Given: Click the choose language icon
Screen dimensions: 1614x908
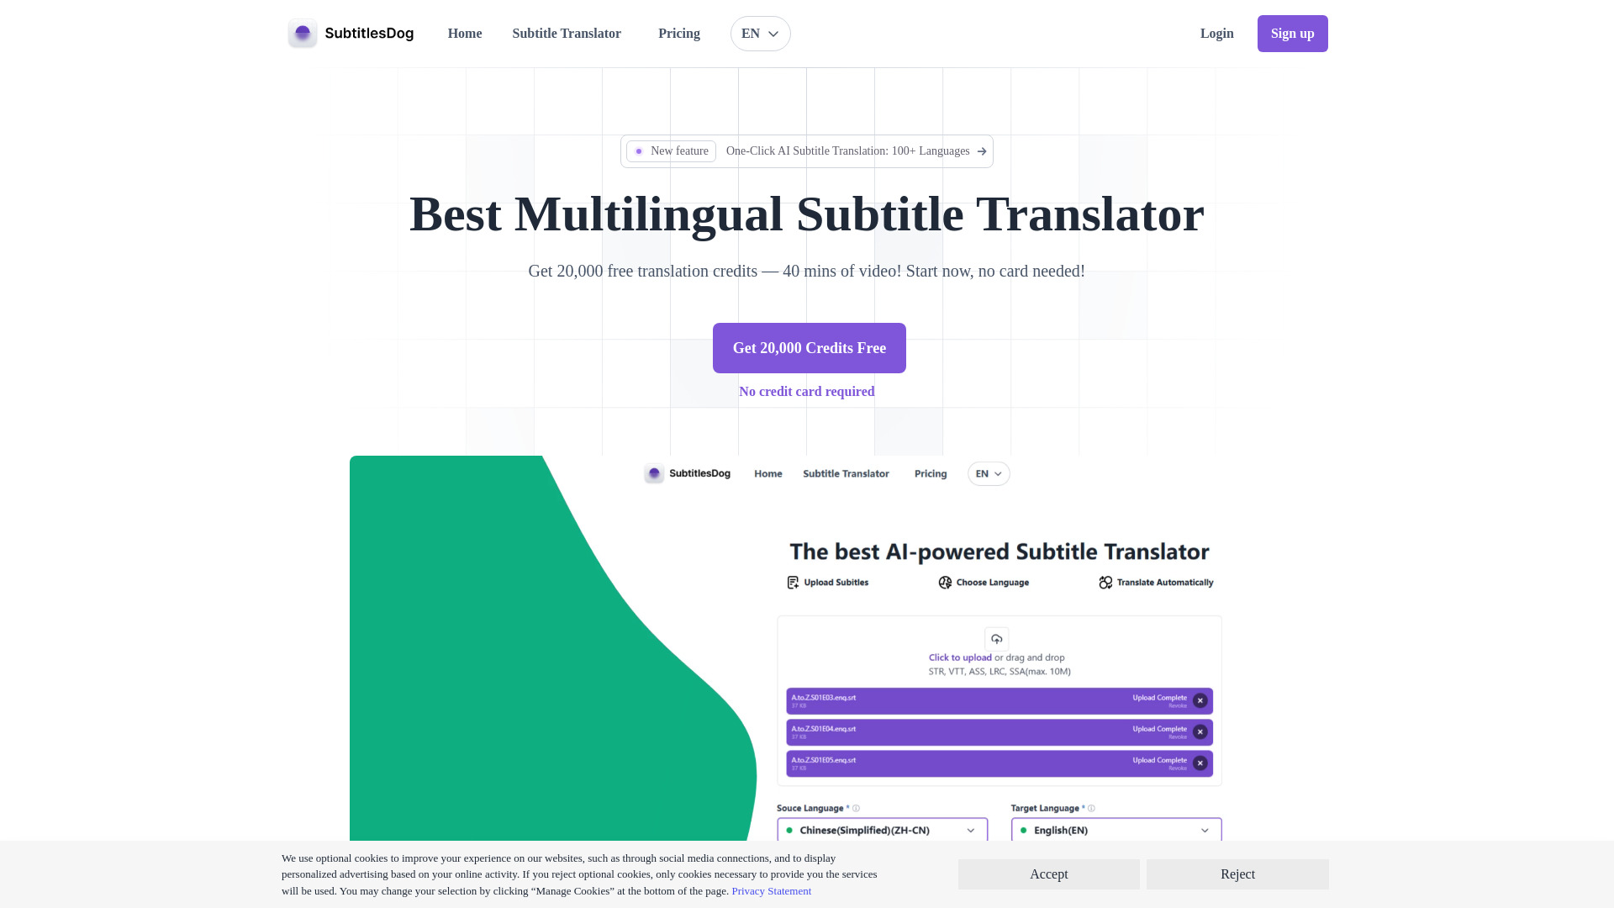Looking at the screenshot, I should point(945,582).
